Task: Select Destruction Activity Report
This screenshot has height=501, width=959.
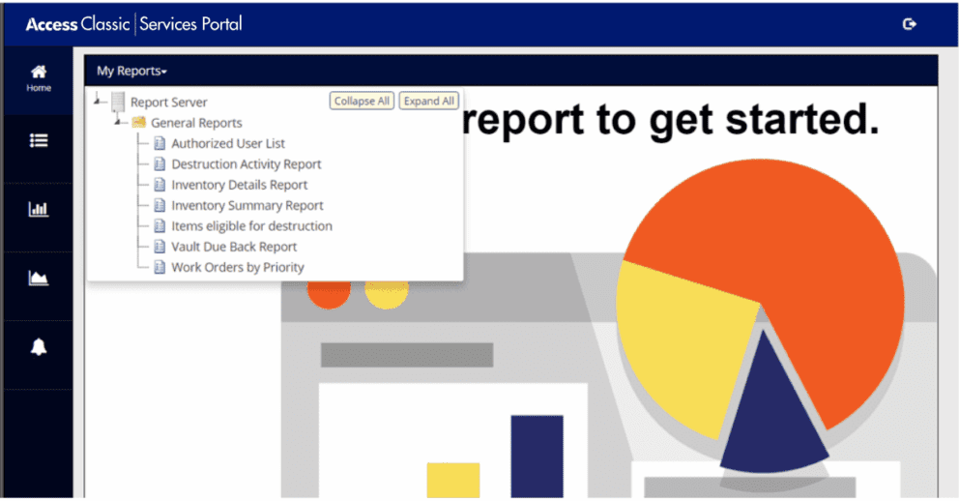Action: (246, 164)
